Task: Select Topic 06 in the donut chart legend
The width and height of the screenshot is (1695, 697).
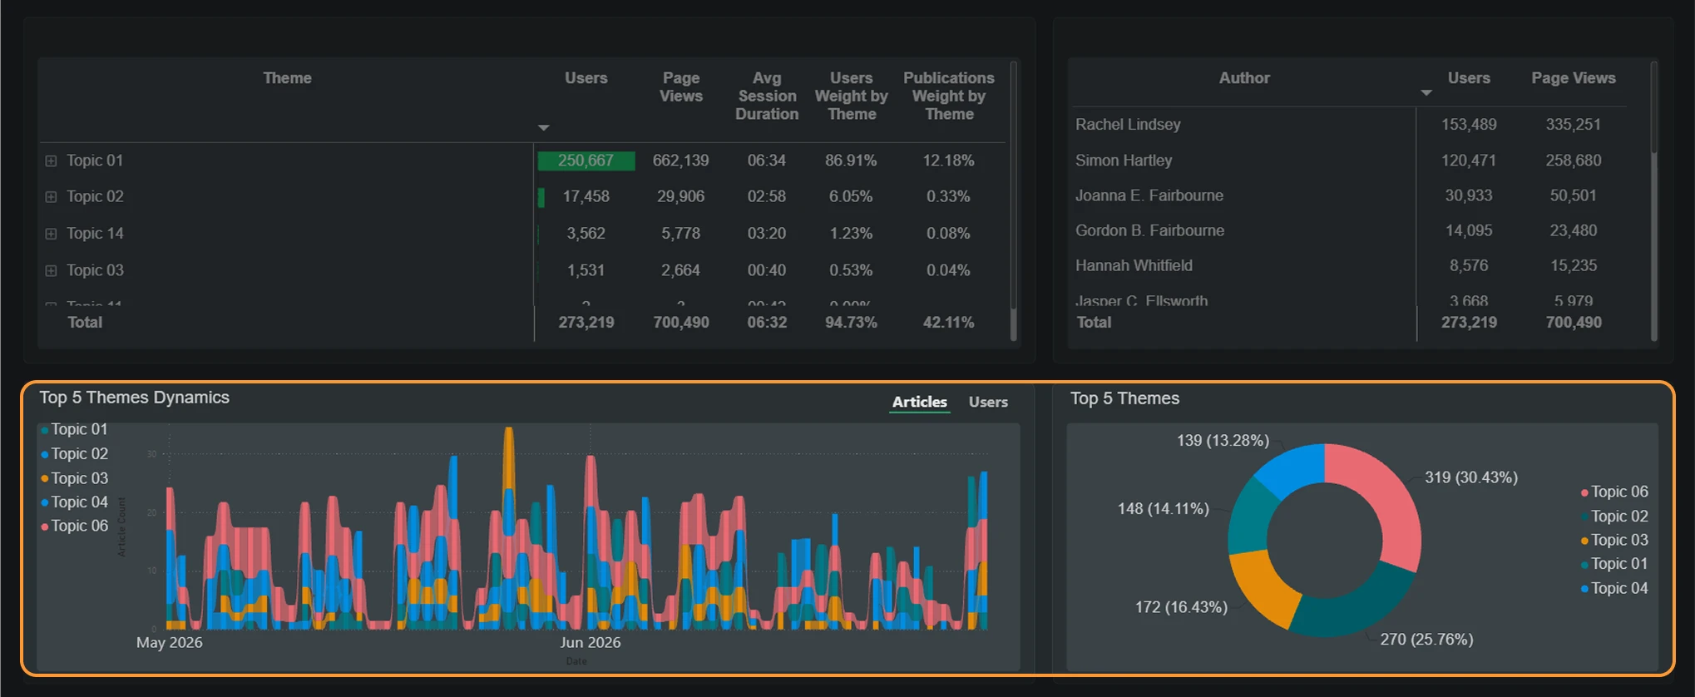Action: pyautogui.click(x=1614, y=492)
